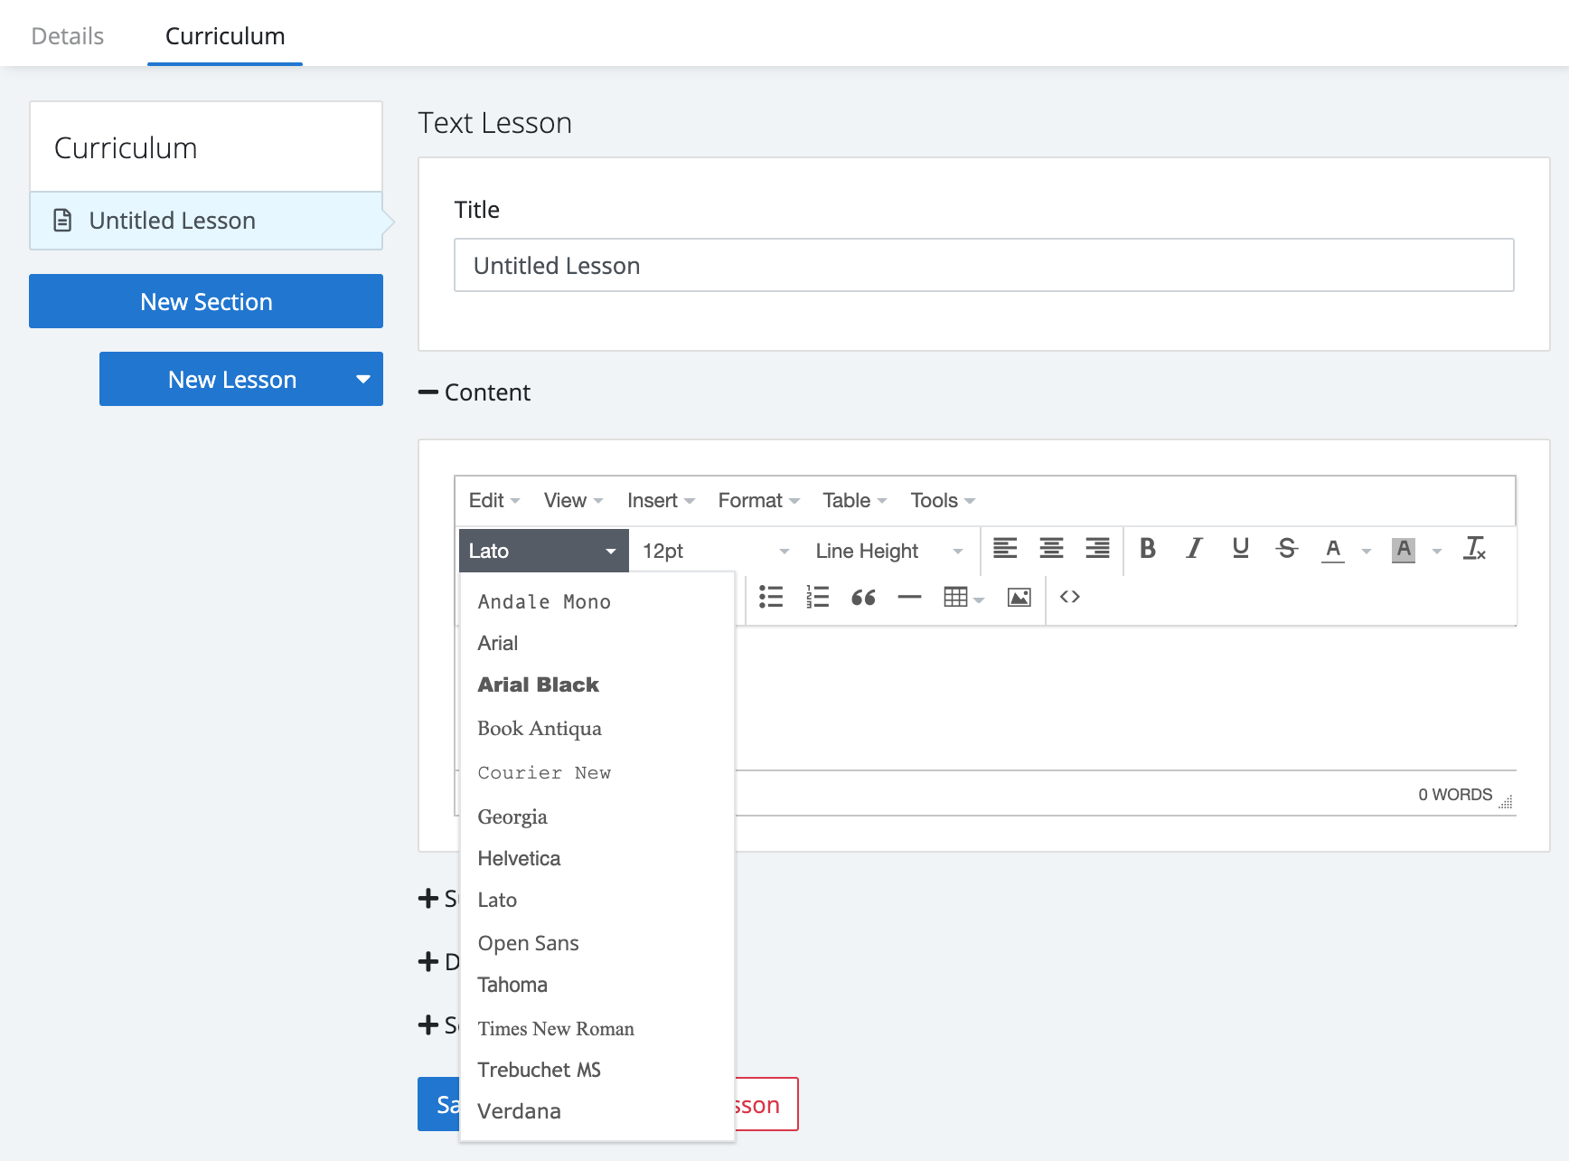Clear formatting from text
Image resolution: width=1569 pixels, height=1161 pixels.
click(1474, 549)
